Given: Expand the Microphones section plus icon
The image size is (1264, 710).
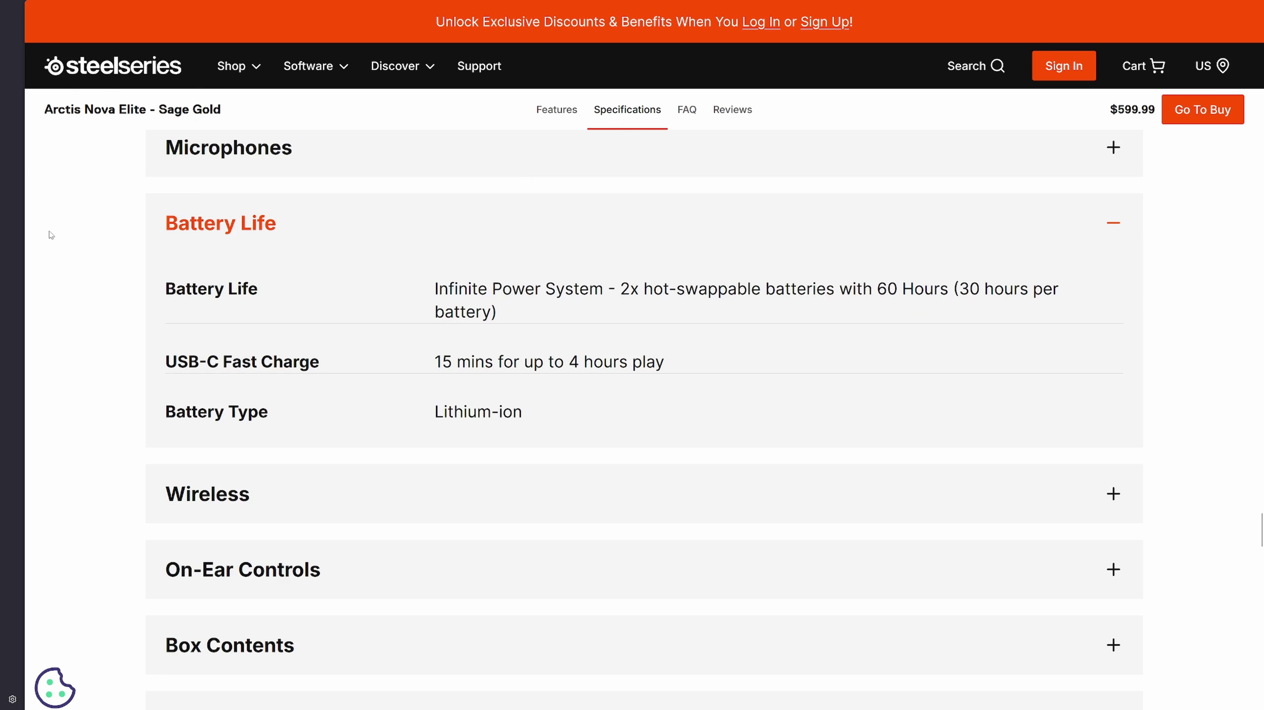Looking at the screenshot, I should click(1113, 147).
